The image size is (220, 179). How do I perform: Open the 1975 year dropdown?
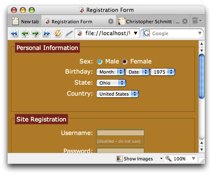pyautogui.click(x=163, y=72)
